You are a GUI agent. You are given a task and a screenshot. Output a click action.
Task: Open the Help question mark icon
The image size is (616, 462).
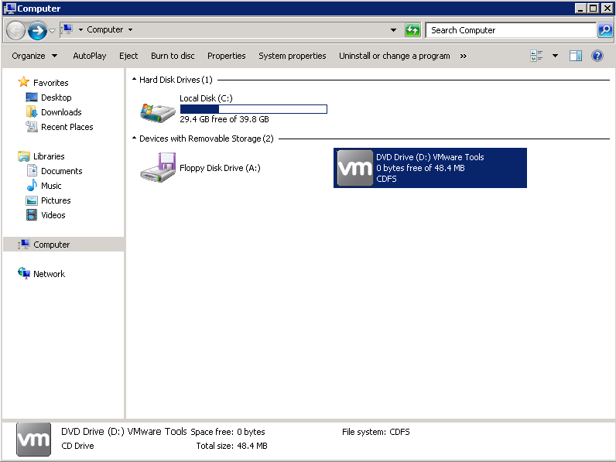click(597, 56)
